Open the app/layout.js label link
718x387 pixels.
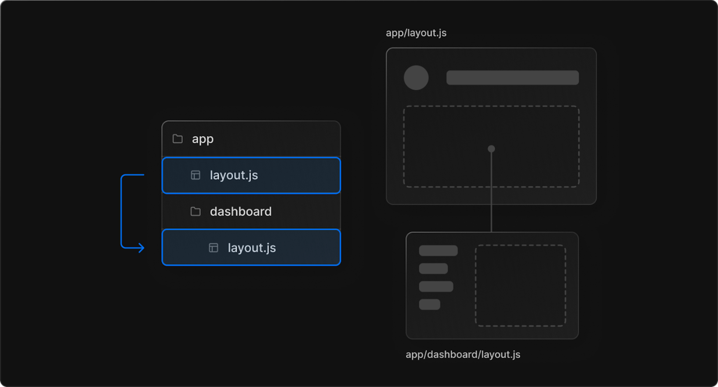pos(416,33)
